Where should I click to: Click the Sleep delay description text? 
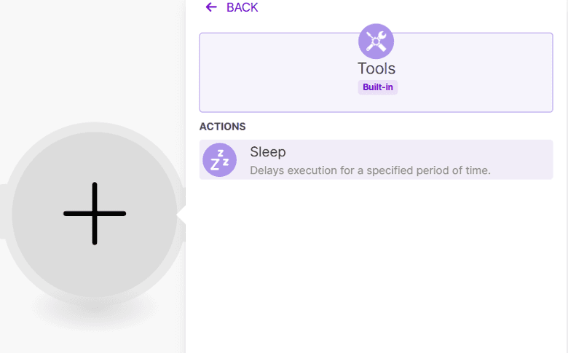tap(370, 171)
